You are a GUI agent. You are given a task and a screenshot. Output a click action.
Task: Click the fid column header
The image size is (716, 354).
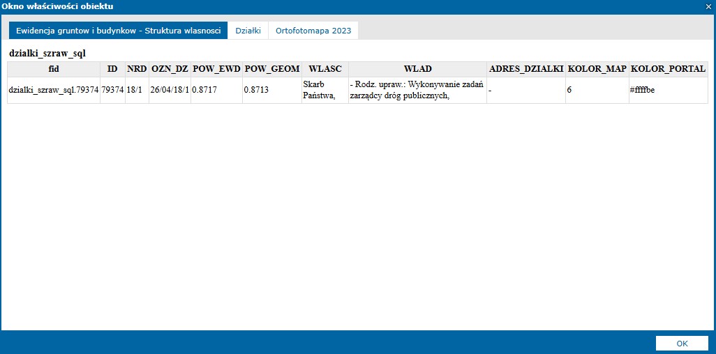[54, 69]
